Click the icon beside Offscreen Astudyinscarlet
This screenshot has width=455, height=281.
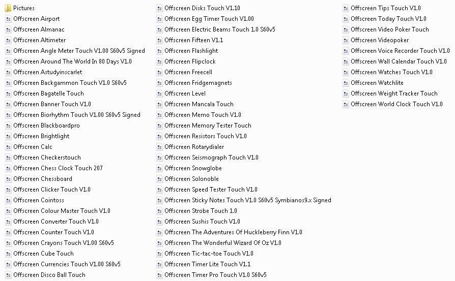8,72
